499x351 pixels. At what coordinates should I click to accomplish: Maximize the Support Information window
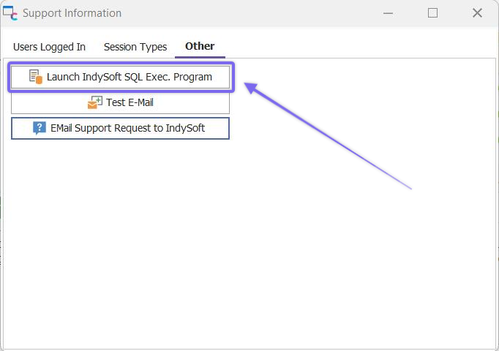[432, 13]
